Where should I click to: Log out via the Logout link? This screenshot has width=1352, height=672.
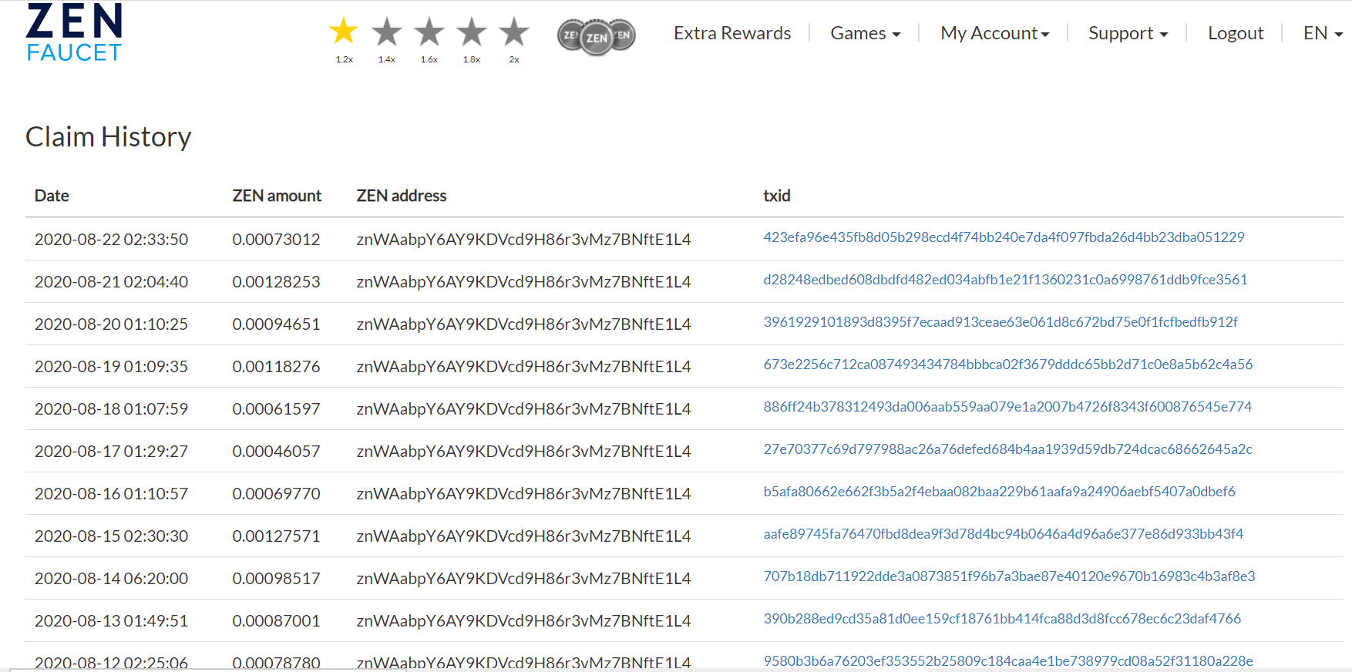(1236, 33)
